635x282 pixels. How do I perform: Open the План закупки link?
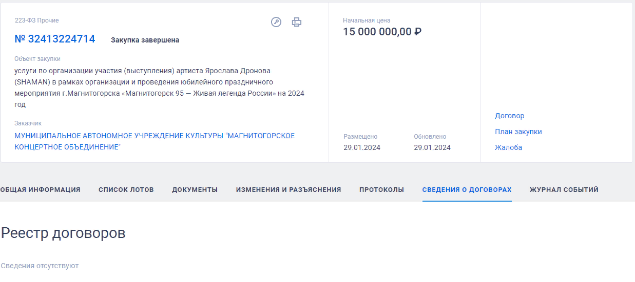[x=518, y=132]
